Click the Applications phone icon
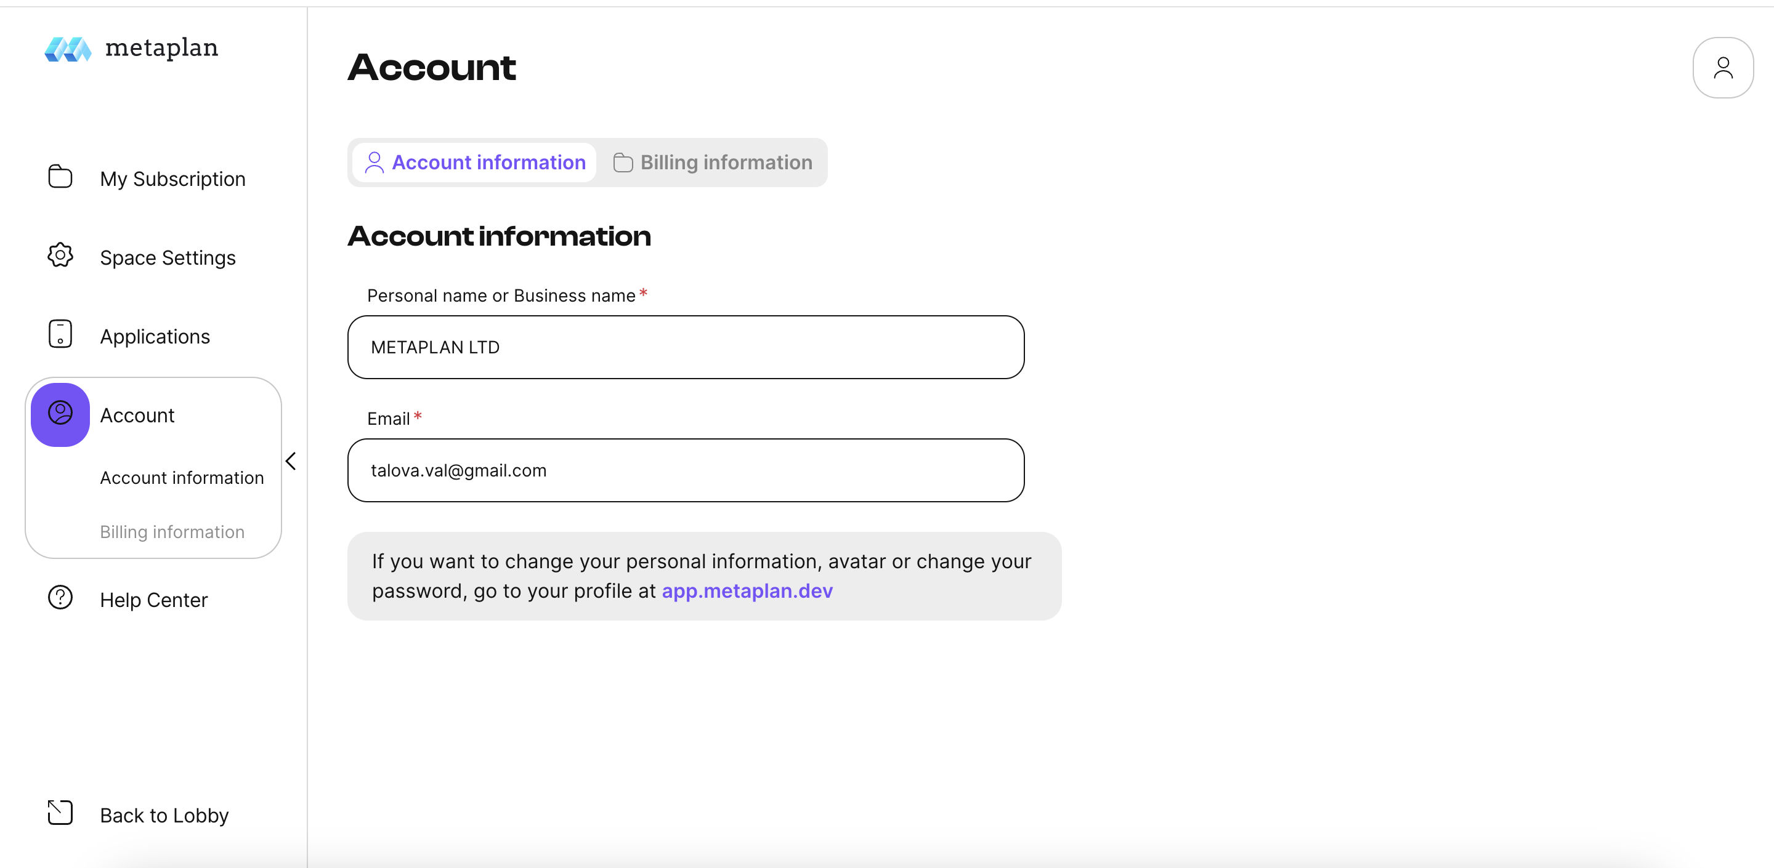The width and height of the screenshot is (1774, 868). pos(60,334)
